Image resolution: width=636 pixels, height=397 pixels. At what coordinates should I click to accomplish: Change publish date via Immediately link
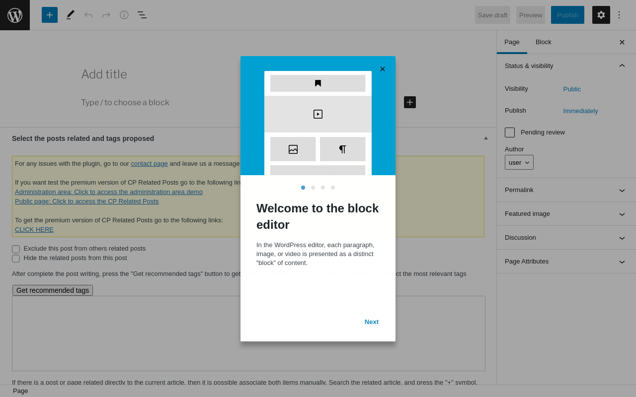point(580,111)
